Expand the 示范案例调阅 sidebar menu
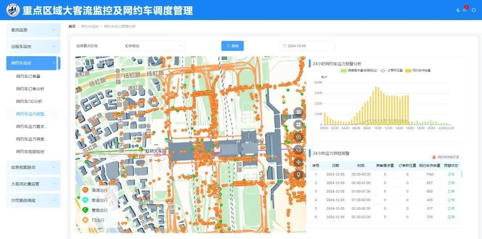Image resolution: width=482 pixels, height=239 pixels. (x=33, y=201)
